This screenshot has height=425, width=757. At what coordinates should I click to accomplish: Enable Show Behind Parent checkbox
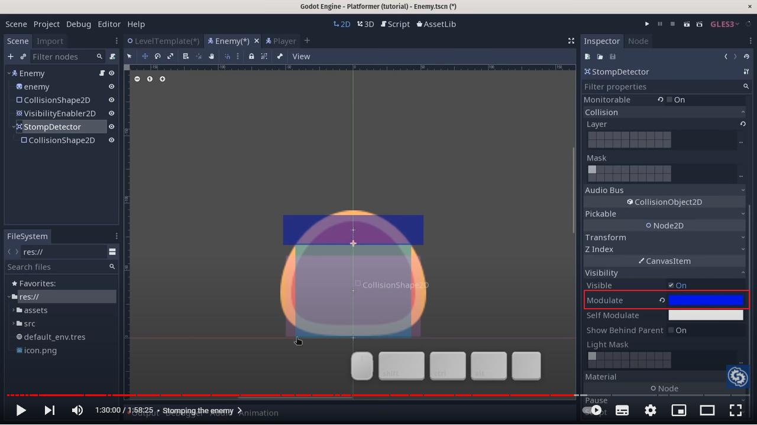671,331
